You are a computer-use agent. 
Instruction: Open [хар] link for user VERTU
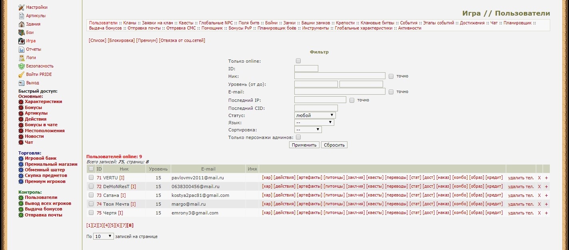pyautogui.click(x=267, y=178)
